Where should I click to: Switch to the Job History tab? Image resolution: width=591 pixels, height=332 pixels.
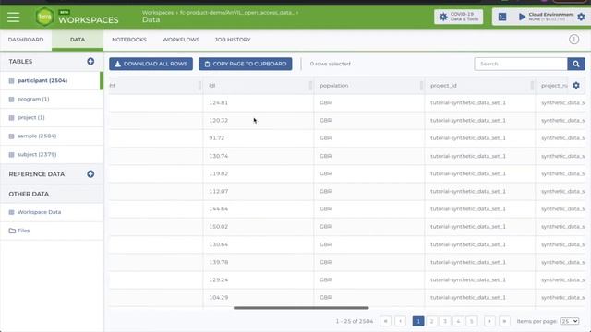click(x=233, y=40)
